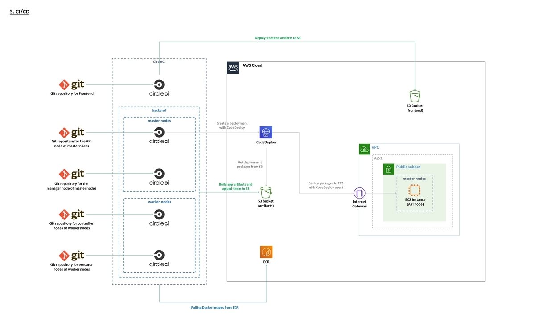Click the Internet Gateway icon
The width and height of the screenshot is (535, 329).
pos(359,193)
